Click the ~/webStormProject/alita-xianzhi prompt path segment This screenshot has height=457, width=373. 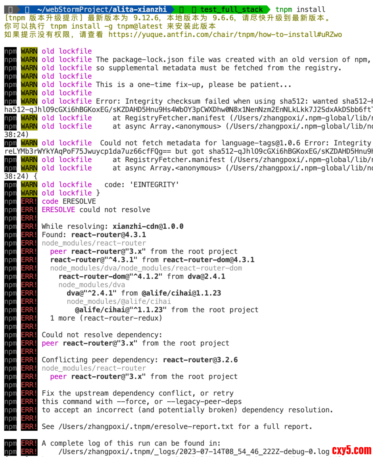(x=102, y=9)
